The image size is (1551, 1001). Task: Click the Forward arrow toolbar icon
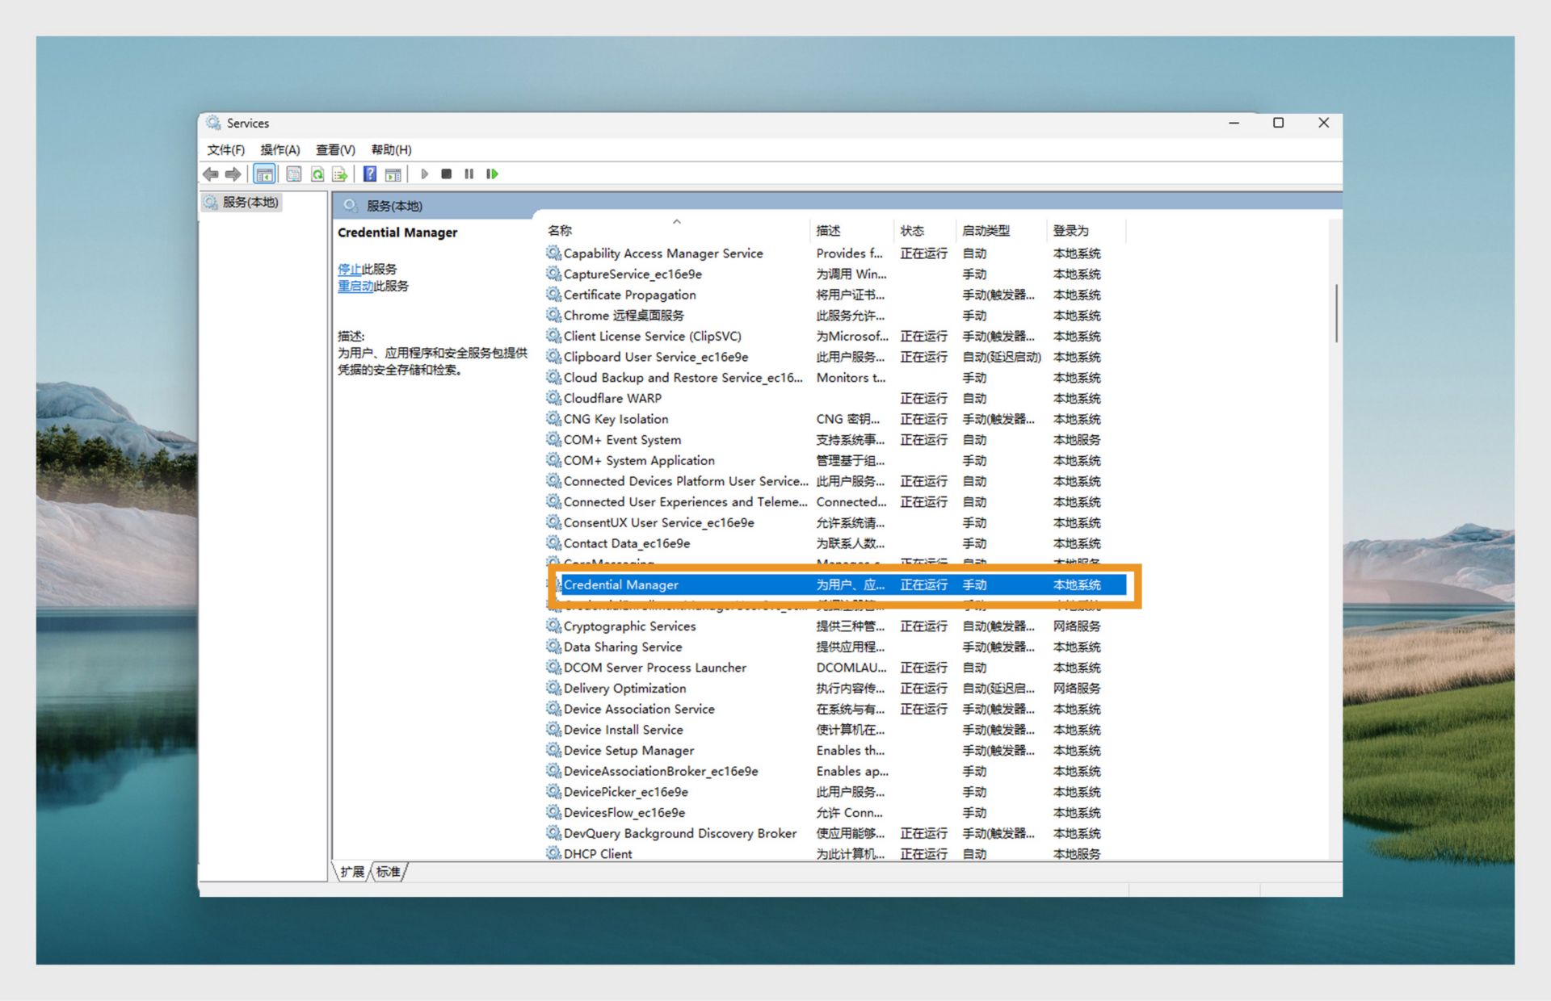[x=233, y=174]
